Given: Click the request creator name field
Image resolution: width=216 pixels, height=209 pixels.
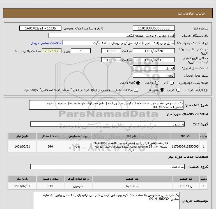Looking at the screenshot, I should point(119,43).
